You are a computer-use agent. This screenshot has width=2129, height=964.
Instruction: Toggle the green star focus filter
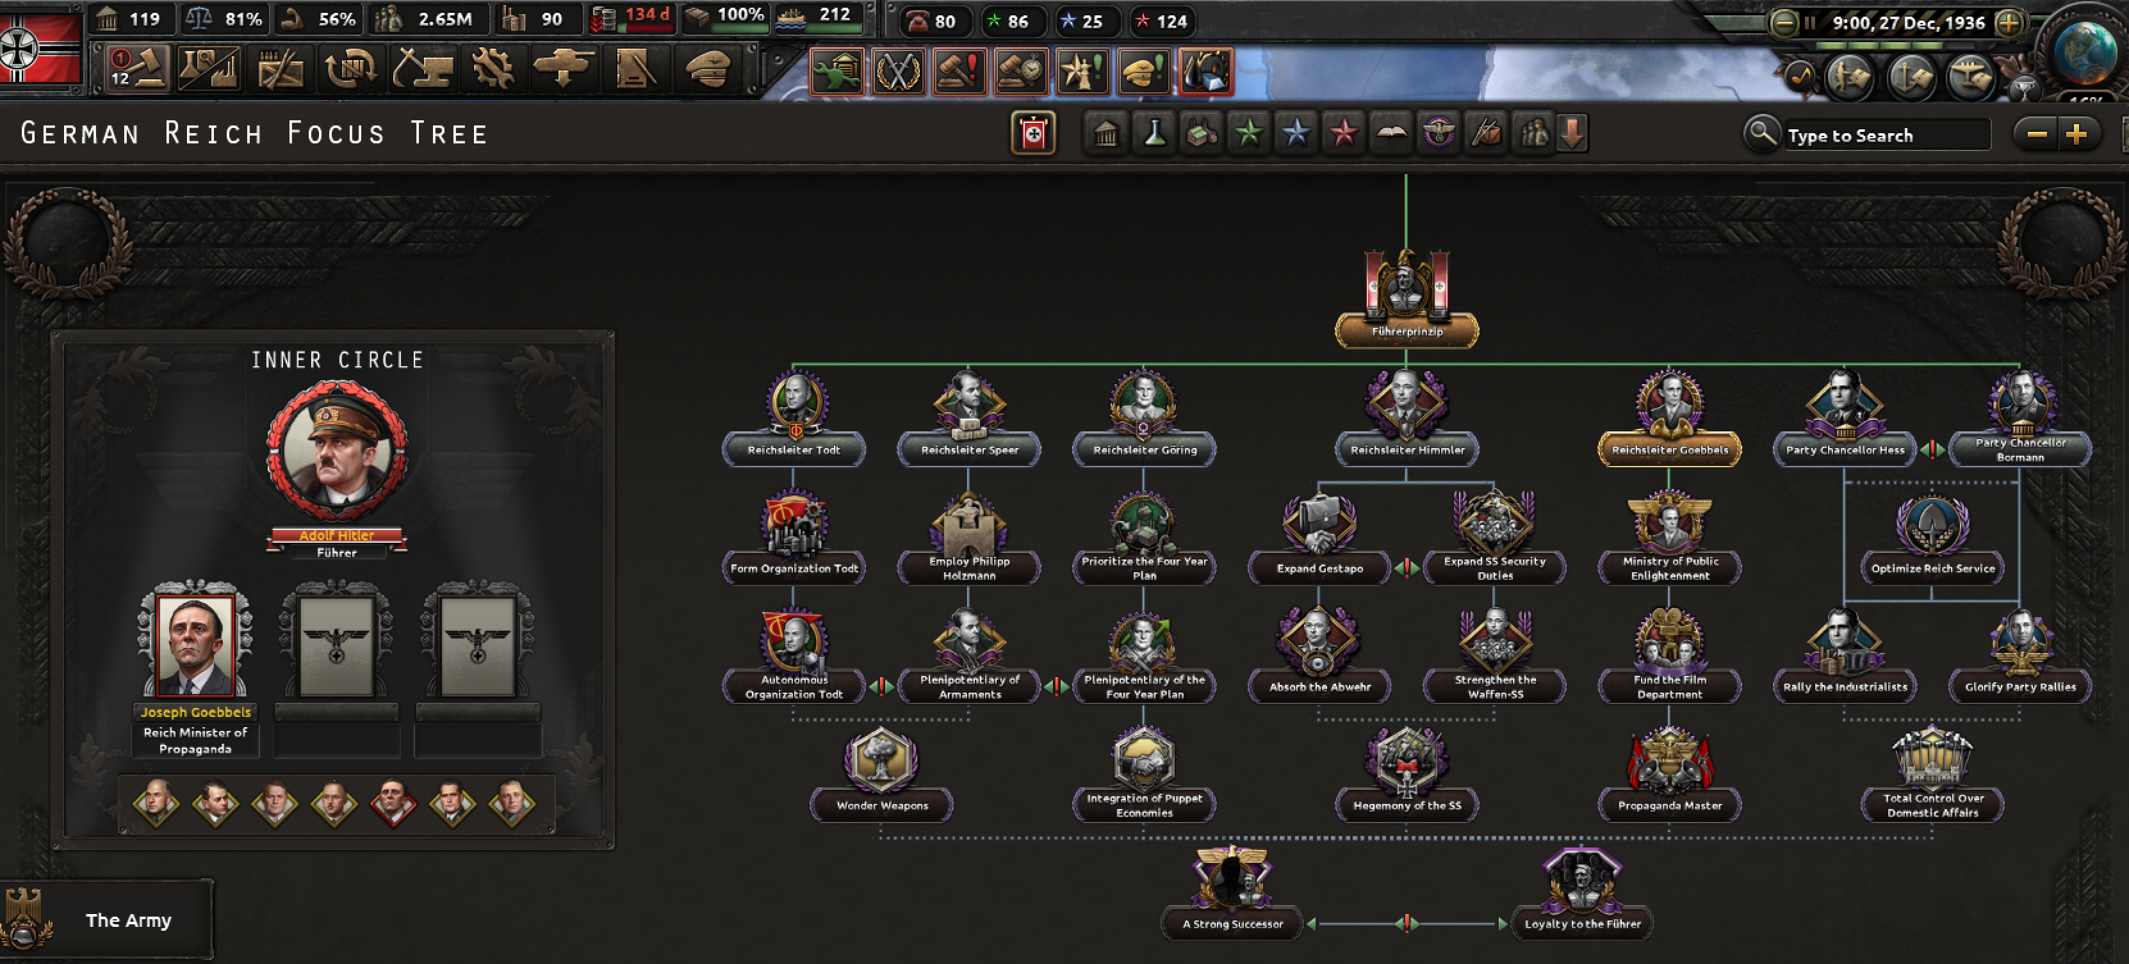click(1249, 133)
